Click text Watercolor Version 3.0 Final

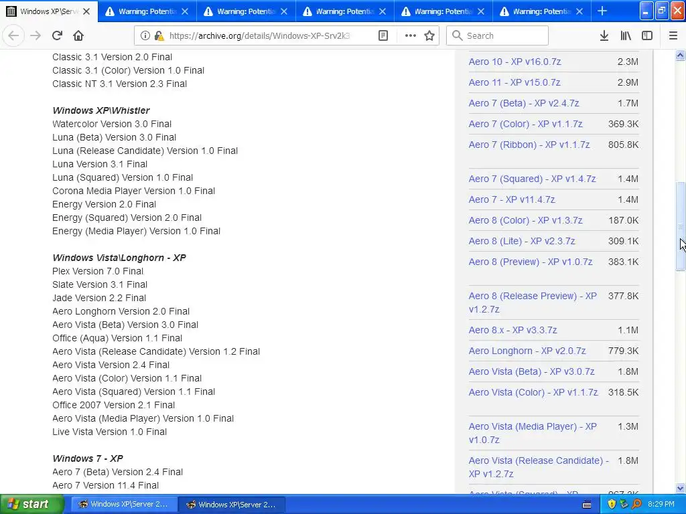coord(112,124)
